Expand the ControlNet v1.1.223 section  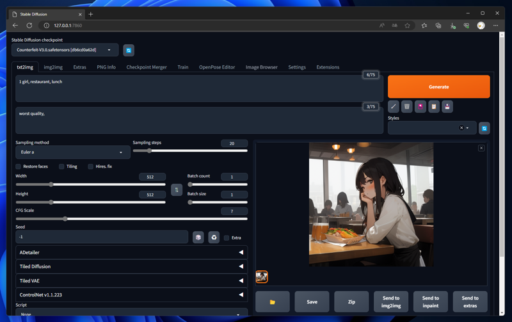click(x=132, y=295)
